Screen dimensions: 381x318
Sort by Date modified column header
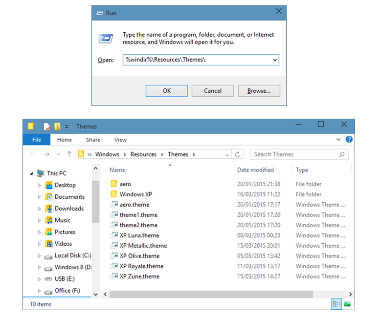point(255,170)
